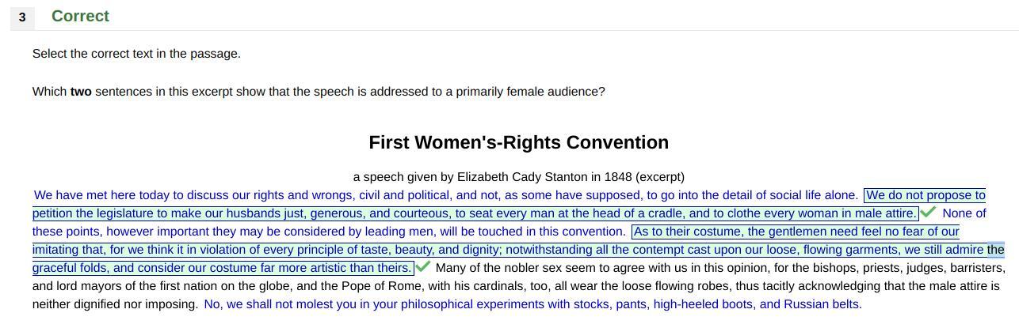Click the title "First Women's-Rights Convention"
The width and height of the screenshot is (1019, 328).
click(x=518, y=142)
